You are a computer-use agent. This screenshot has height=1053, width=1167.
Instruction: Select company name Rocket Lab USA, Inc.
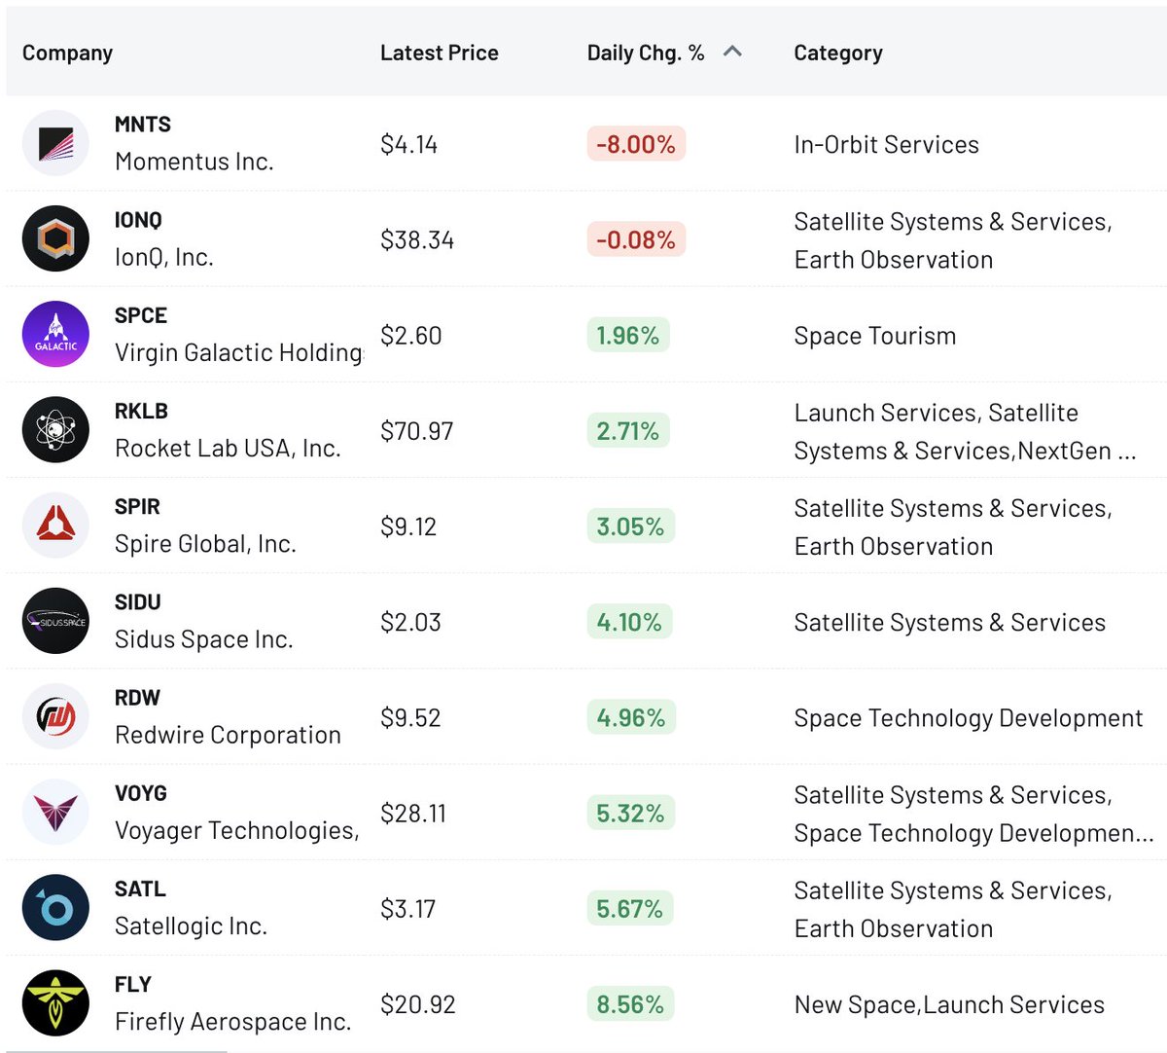228,448
